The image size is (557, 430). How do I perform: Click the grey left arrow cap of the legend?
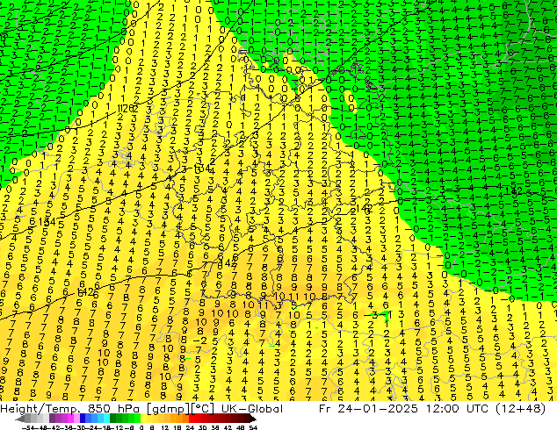(20, 419)
